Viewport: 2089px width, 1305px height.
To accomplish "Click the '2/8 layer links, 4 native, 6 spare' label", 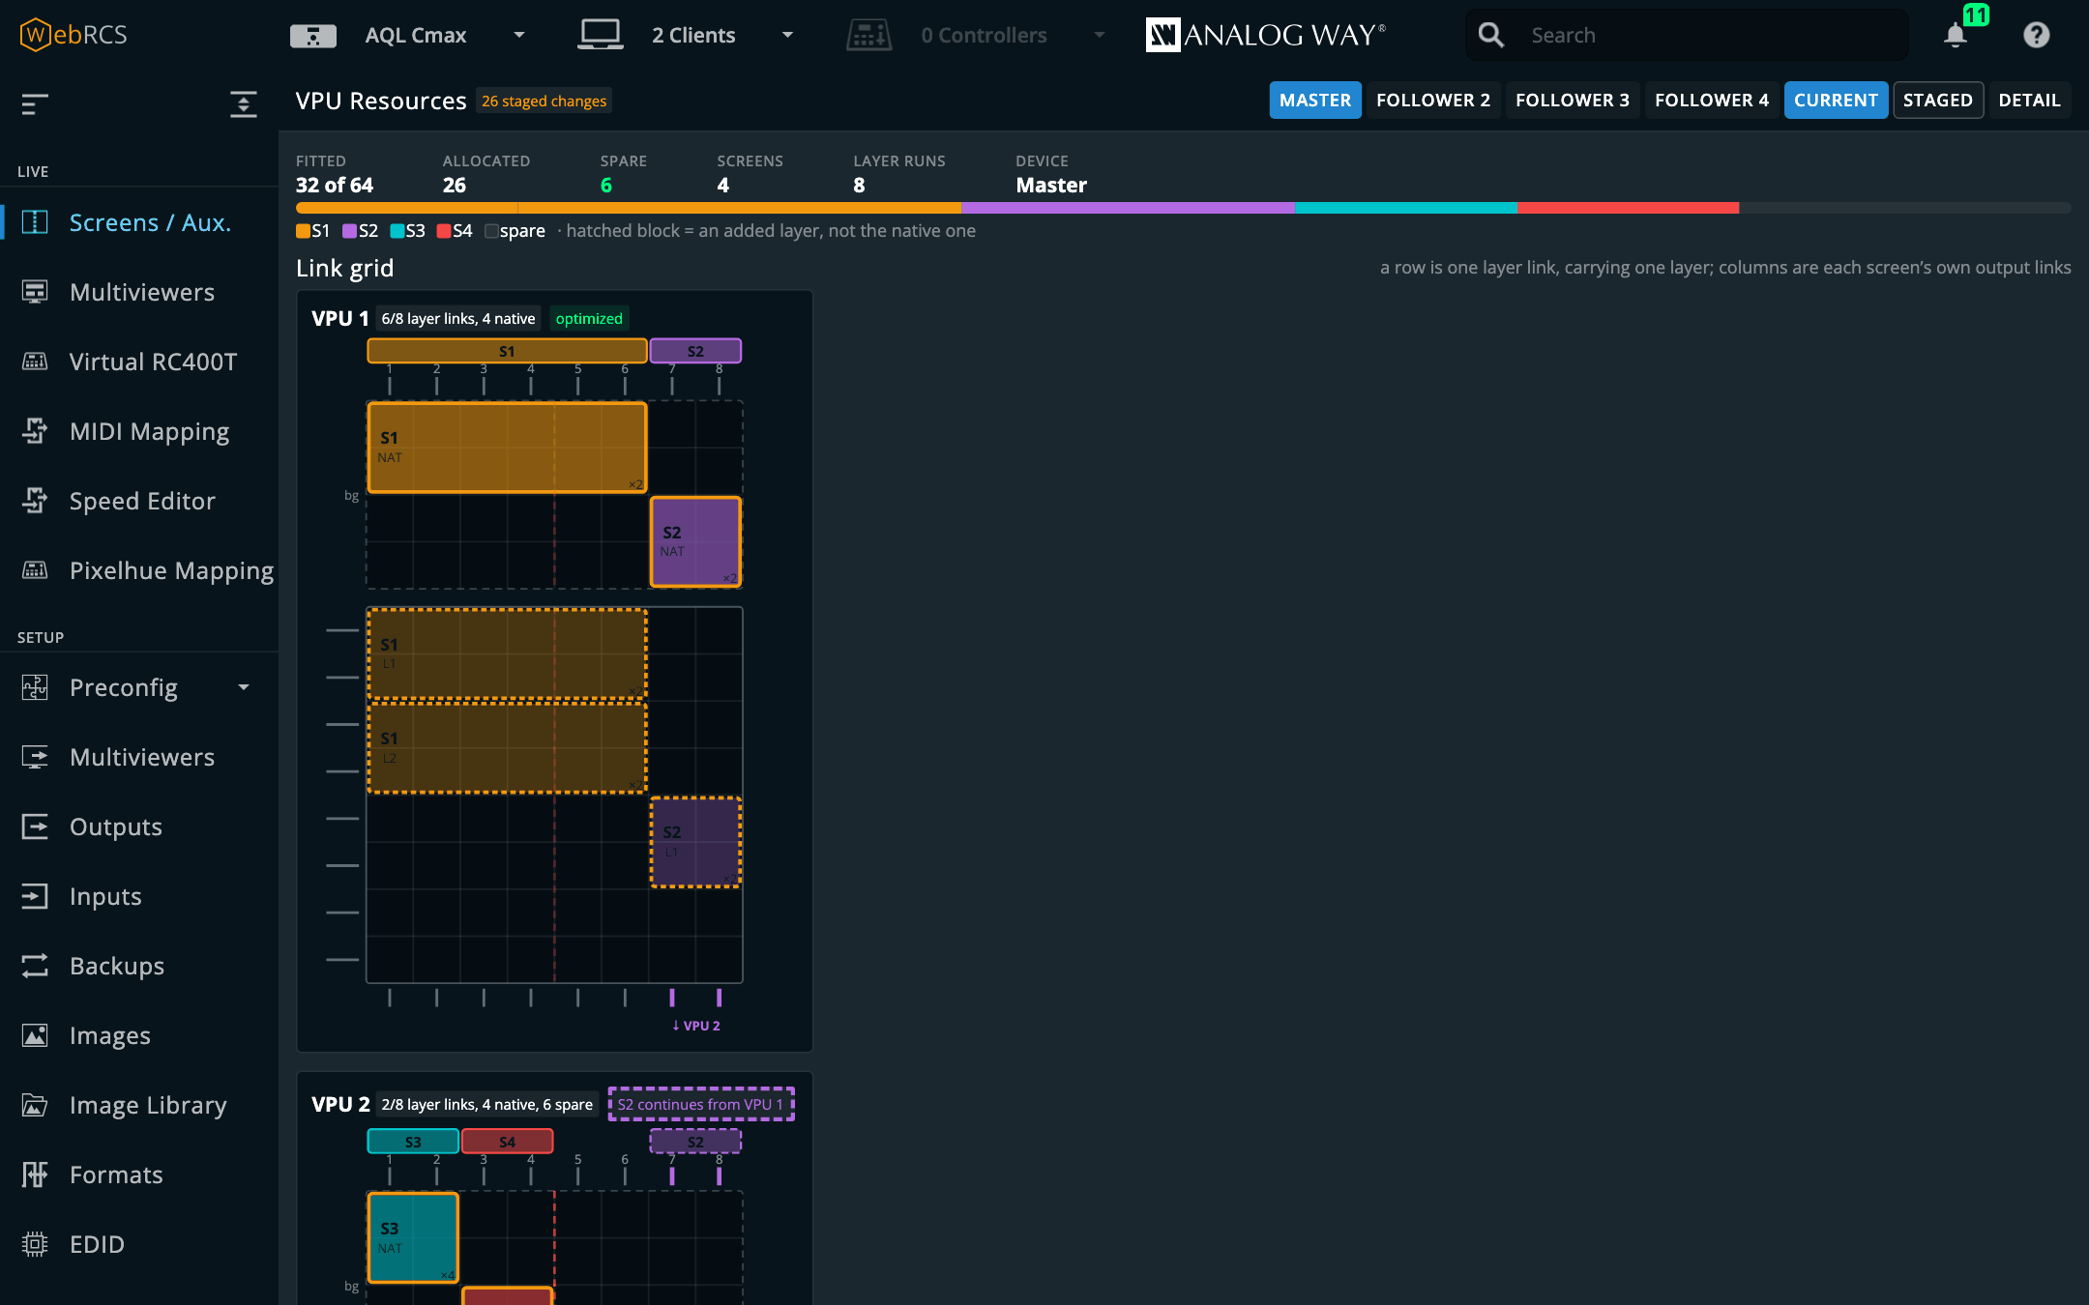I will pos(486,1104).
